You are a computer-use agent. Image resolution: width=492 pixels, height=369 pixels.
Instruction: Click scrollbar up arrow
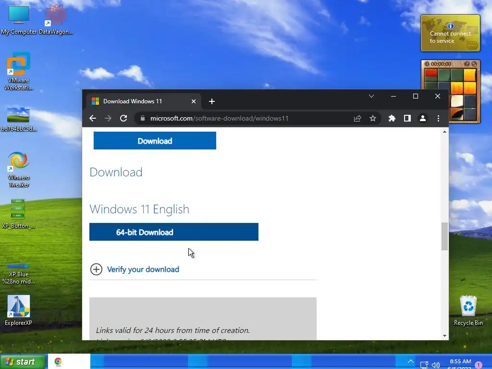[x=444, y=132]
